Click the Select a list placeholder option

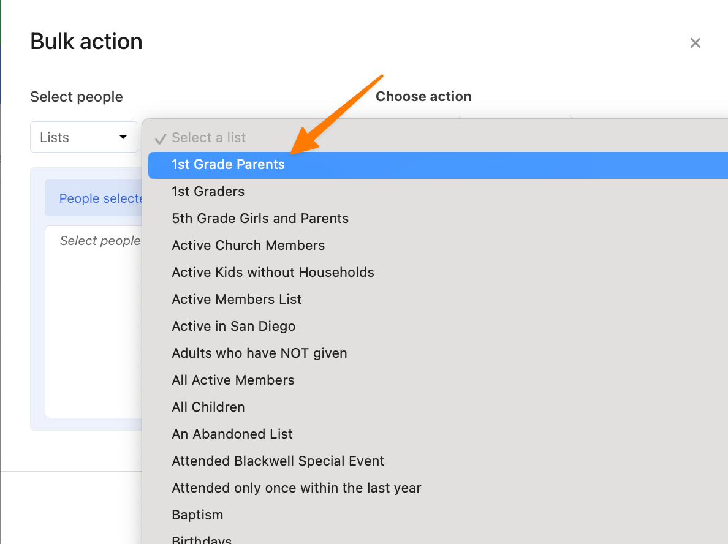[x=438, y=138]
